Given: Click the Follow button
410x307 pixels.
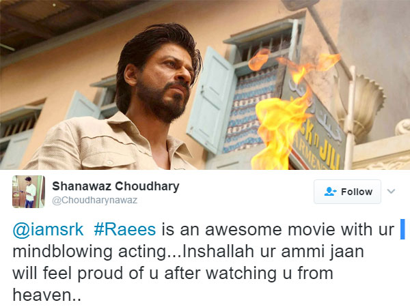Looking at the screenshot, I should 347,192.
